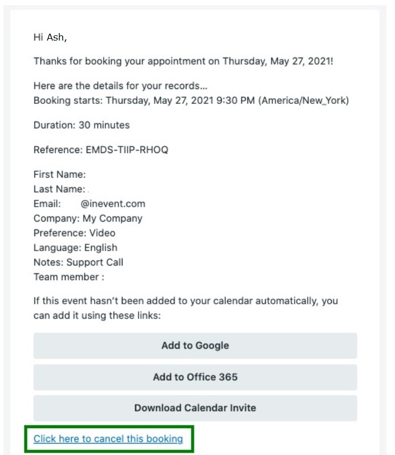Select the reference code EMDS-TIIP-RHOQ

(x=127, y=150)
